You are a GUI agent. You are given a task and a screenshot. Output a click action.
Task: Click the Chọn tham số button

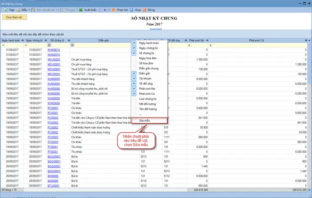point(15,17)
